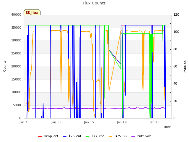This screenshot has width=189, height=142.
Task: Click the purple batt_volt legend swatch
Action: (133, 137)
